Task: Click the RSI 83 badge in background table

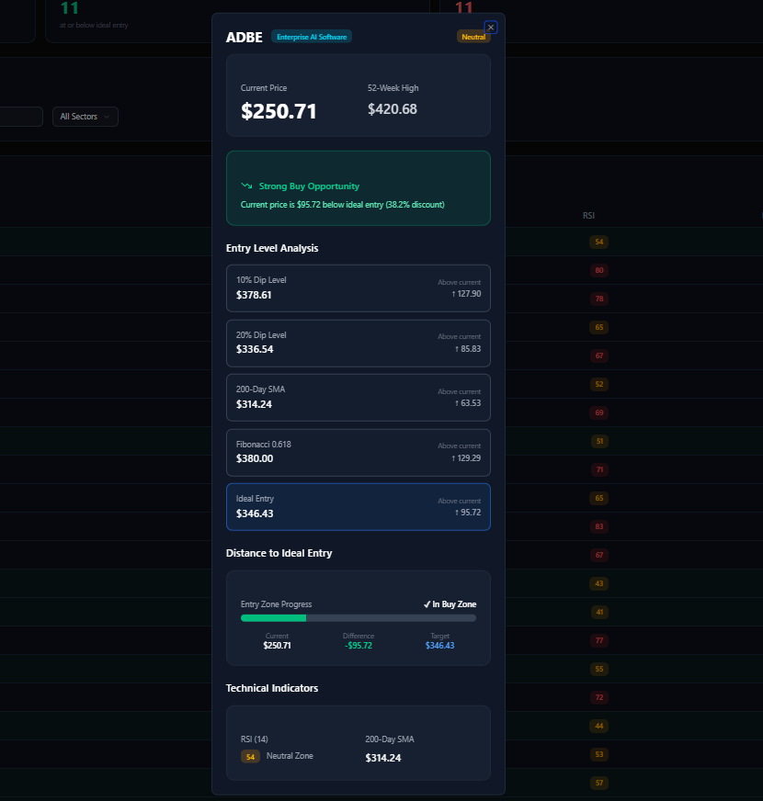Action: pos(598,526)
